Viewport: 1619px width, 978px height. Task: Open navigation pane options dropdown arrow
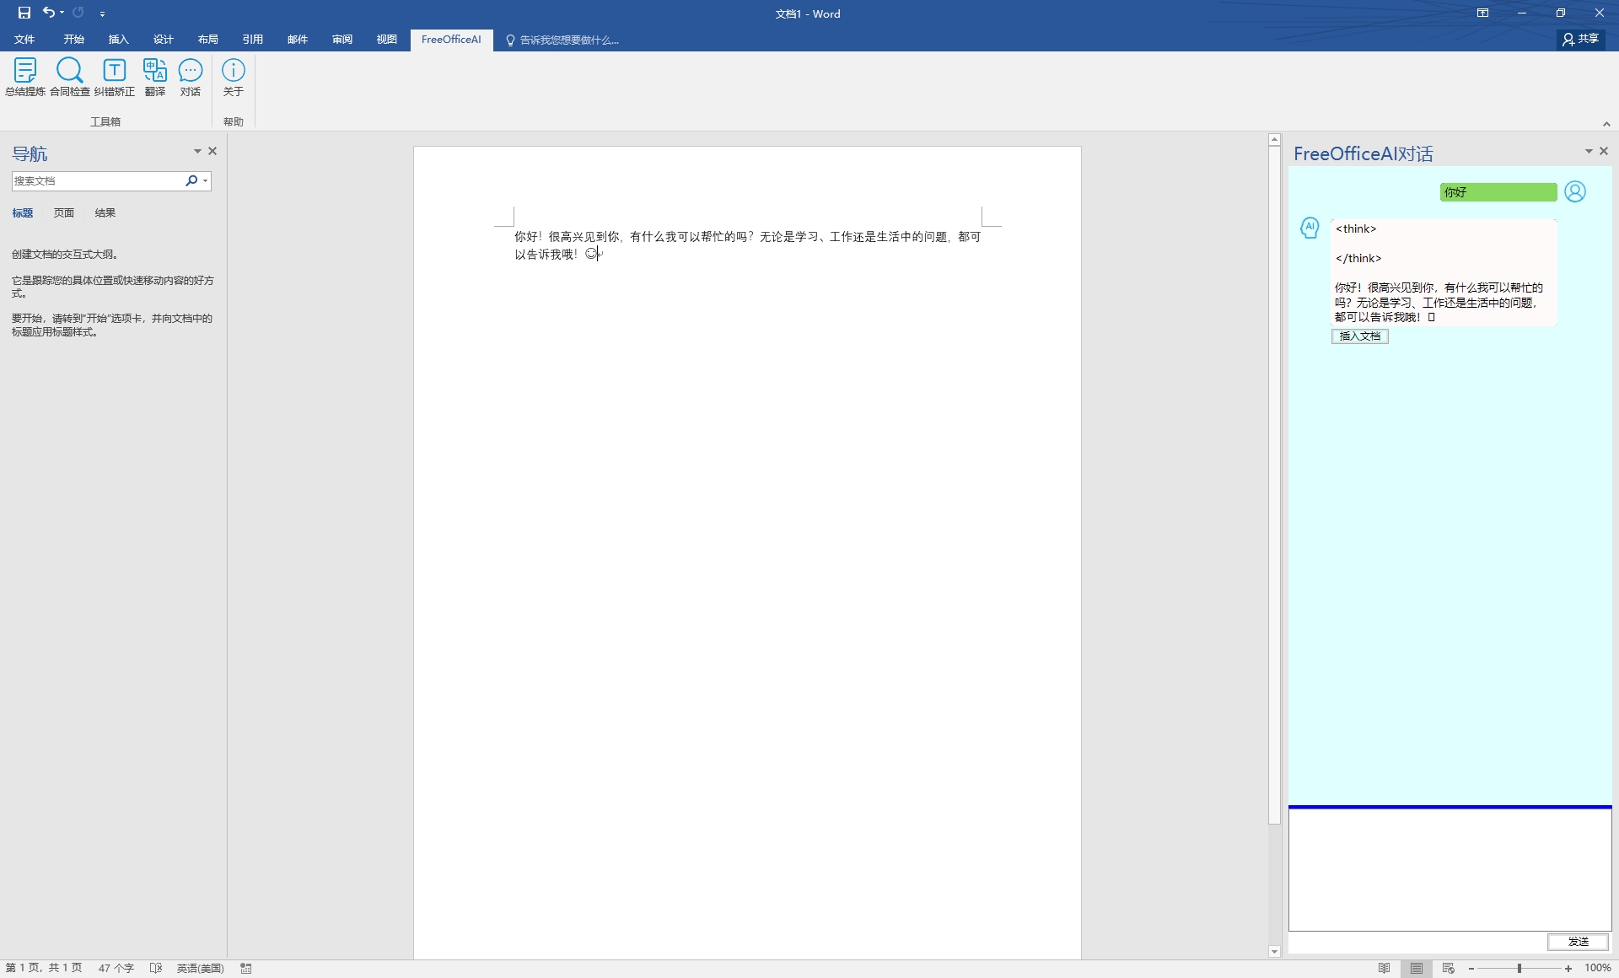[197, 151]
